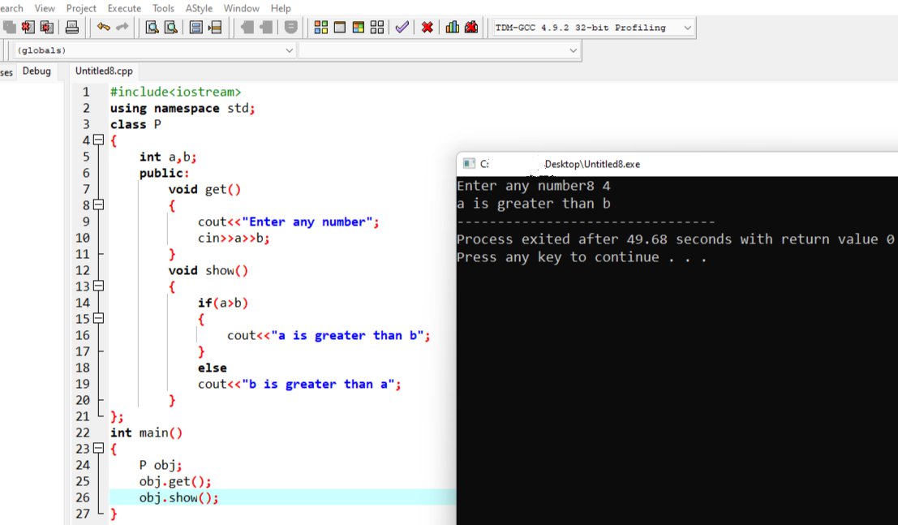
Task: Open the TDM-GCC compiler set dropdown
Action: click(594, 28)
